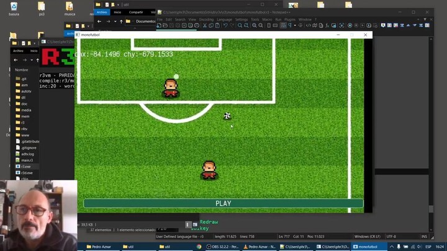
Task: Click the Start macro recording icon
Action: [x=350, y=25]
